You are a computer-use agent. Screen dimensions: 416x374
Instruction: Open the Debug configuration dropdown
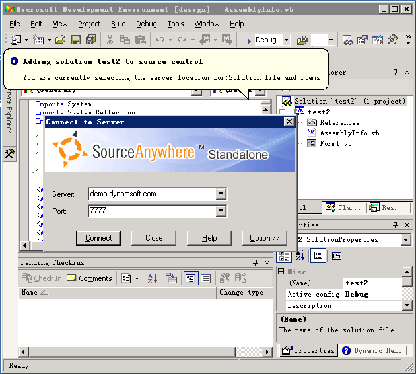pos(286,40)
